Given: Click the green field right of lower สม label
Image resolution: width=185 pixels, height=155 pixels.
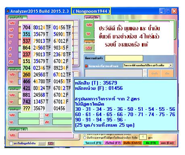Looking at the screenshot, I should (62, 122).
